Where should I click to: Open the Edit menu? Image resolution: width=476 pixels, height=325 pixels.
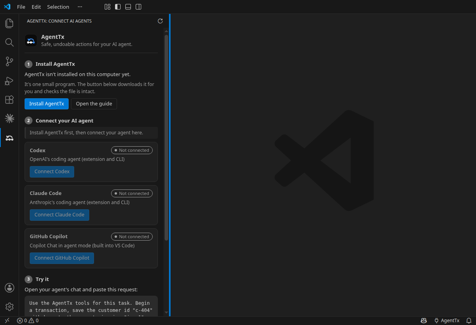[36, 7]
